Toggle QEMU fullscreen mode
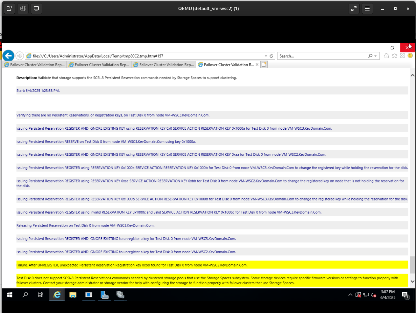This screenshot has height=313, width=416. [x=354, y=9]
